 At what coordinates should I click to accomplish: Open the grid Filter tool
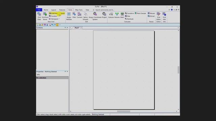(x=74, y=15)
